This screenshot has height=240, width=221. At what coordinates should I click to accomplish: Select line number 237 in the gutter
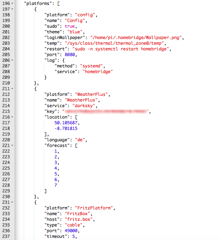click(x=6, y=236)
